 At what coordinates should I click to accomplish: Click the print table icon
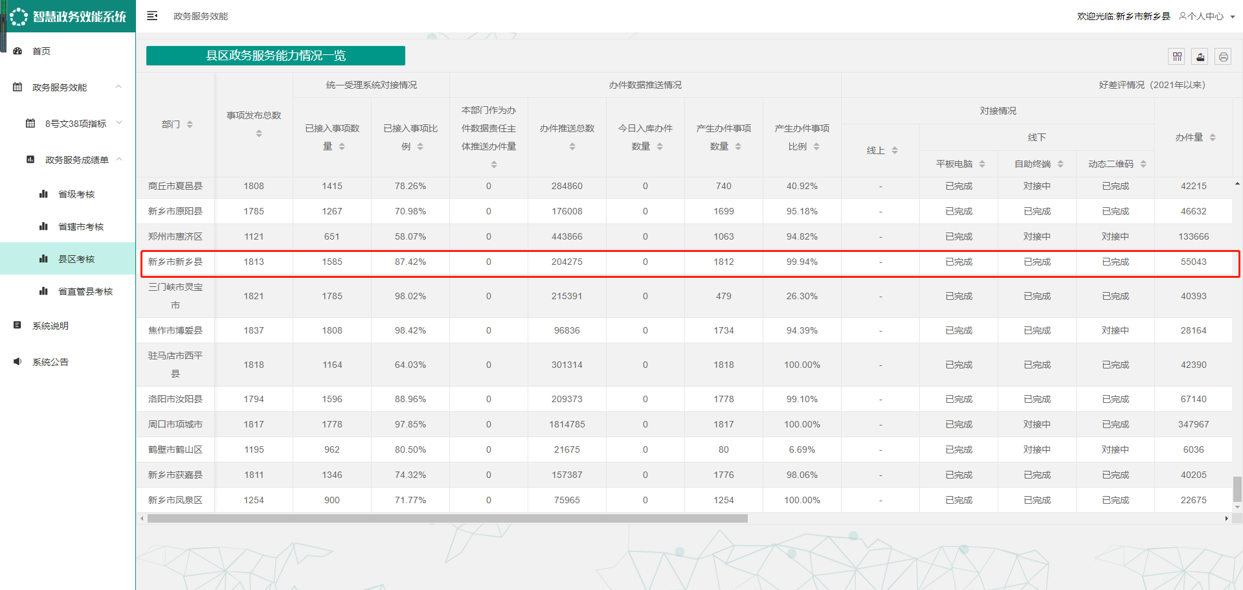coord(1223,57)
